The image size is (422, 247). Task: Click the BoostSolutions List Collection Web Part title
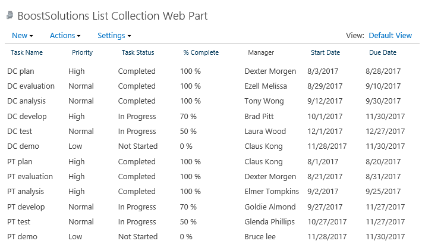(x=112, y=16)
